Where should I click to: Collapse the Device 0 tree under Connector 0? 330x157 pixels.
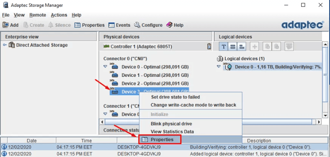point(106,66)
